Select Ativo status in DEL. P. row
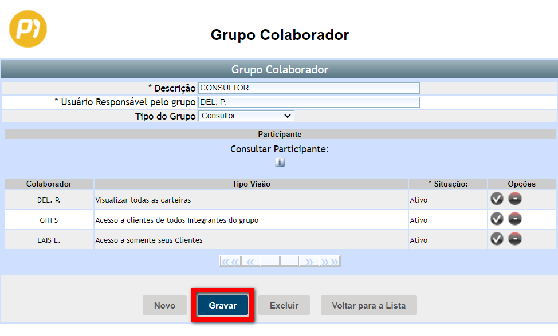 click(448, 200)
